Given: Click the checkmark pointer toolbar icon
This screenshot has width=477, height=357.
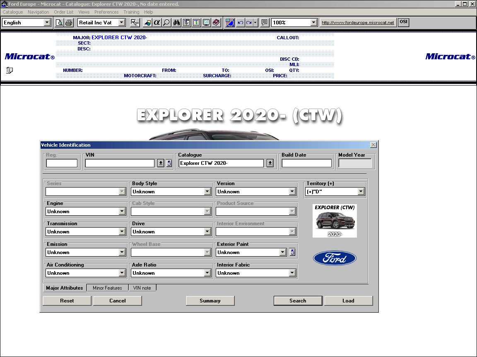Looking at the screenshot, I should click(135, 23).
